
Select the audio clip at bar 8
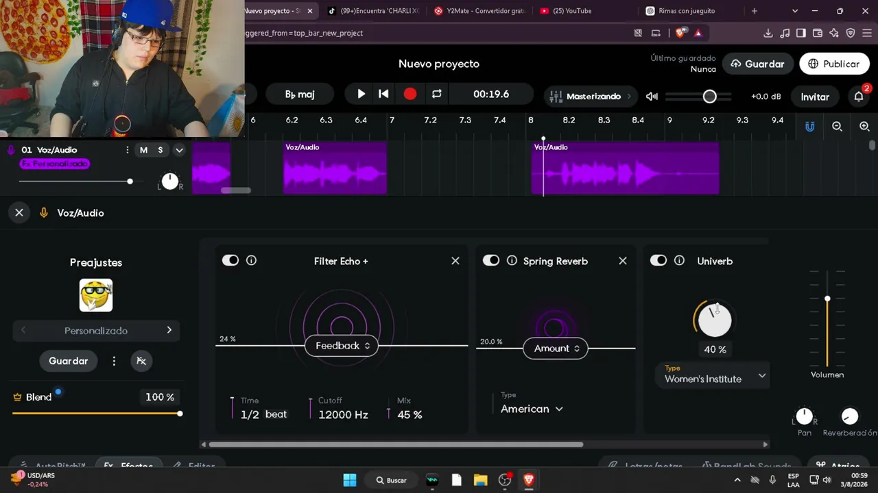pyautogui.click(x=625, y=168)
